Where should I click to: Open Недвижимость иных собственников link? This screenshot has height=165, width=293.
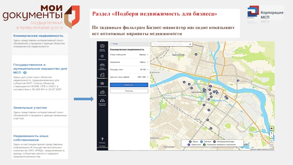tap(31, 138)
